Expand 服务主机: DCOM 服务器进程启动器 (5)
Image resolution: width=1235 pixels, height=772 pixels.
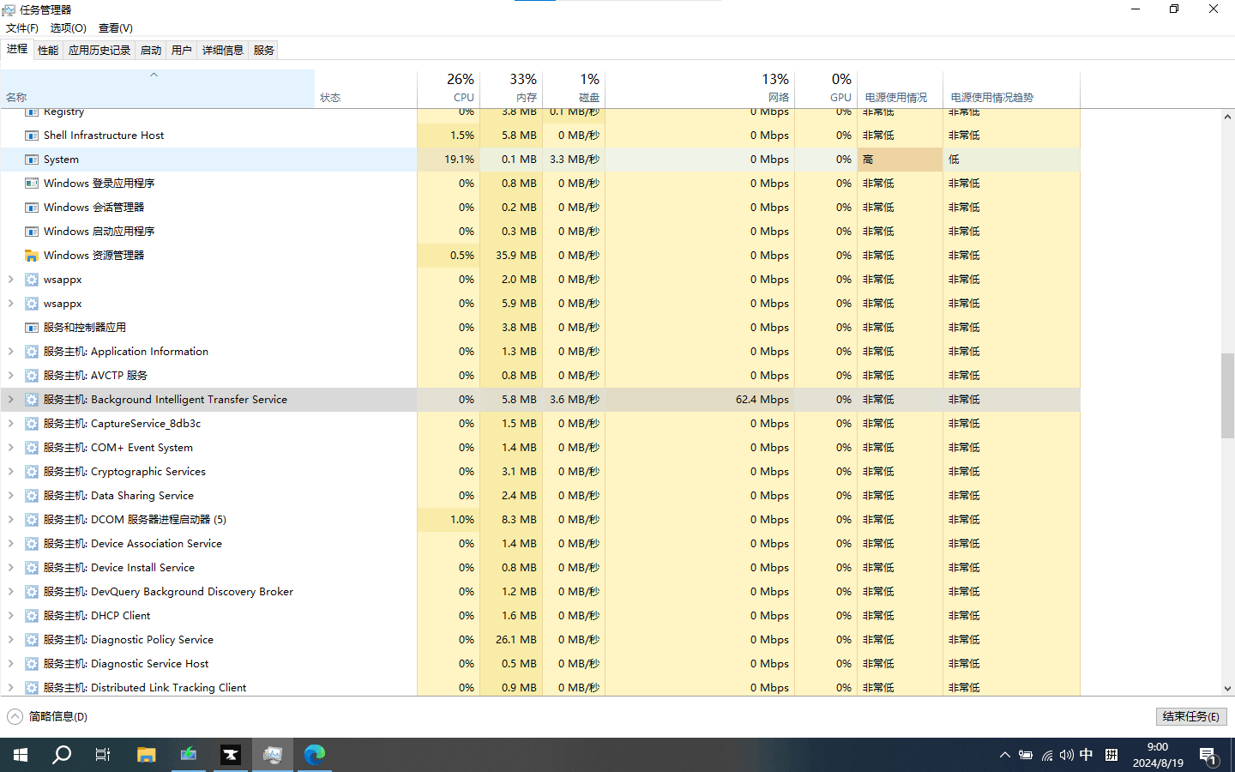tap(10, 520)
